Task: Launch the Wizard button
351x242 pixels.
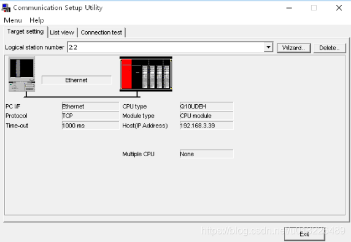Action: pyautogui.click(x=294, y=48)
